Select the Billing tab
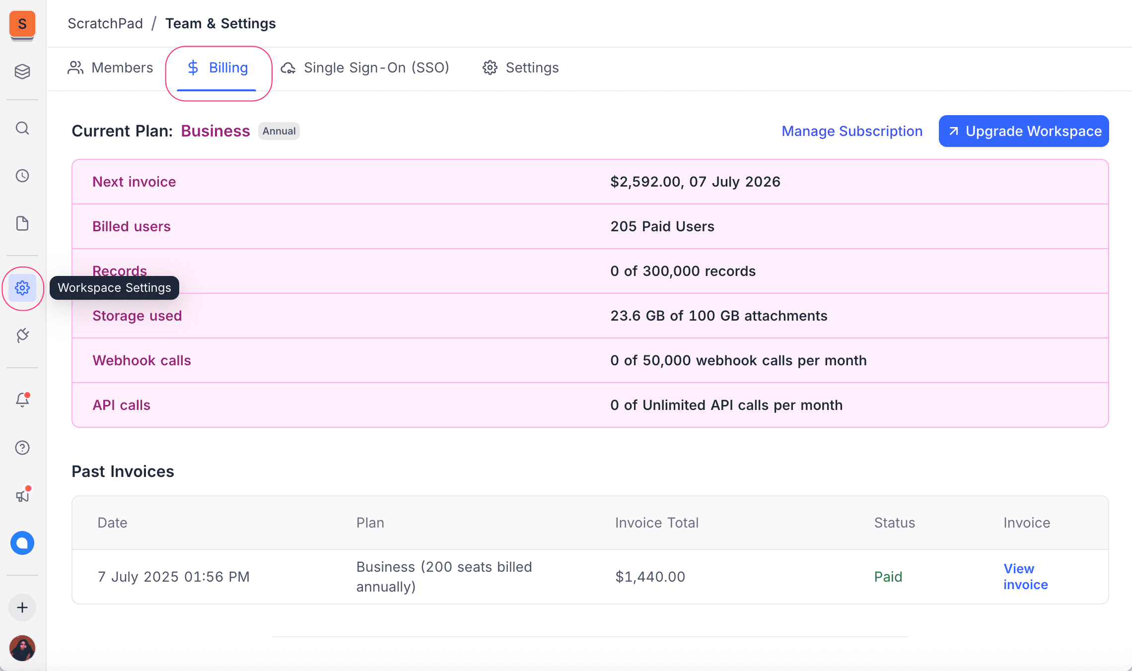The height and width of the screenshot is (671, 1132). coord(218,68)
